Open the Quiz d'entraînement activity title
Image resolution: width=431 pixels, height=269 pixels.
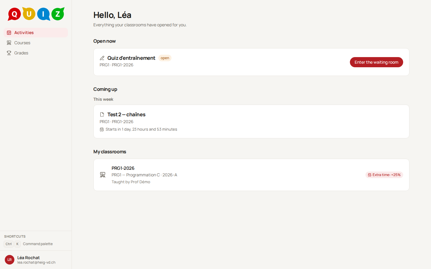coord(131,58)
